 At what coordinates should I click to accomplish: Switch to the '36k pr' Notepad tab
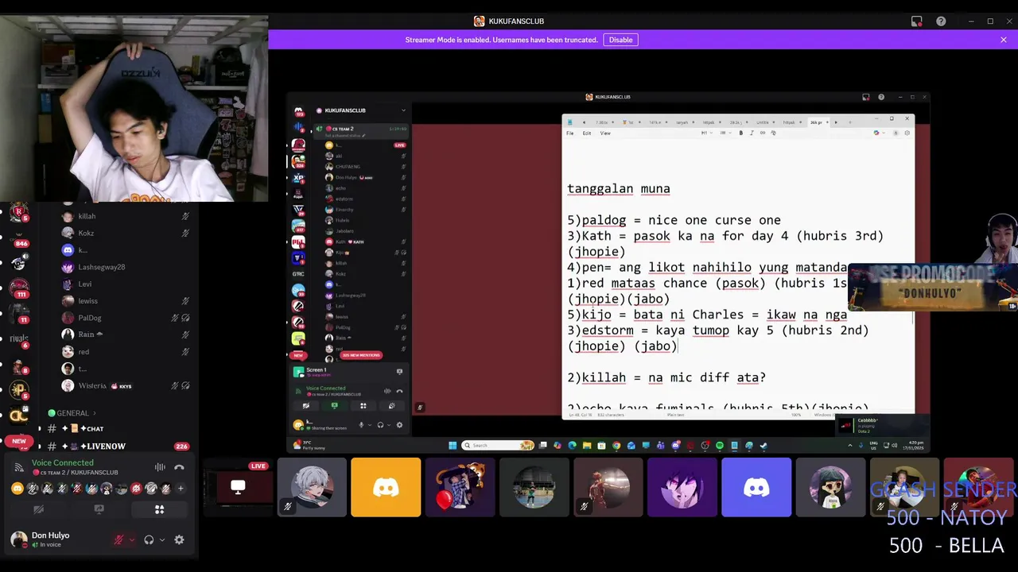pyautogui.click(x=817, y=122)
